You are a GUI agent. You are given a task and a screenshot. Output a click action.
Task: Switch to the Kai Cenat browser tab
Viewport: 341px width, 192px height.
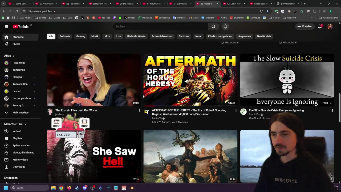(x=234, y=4)
